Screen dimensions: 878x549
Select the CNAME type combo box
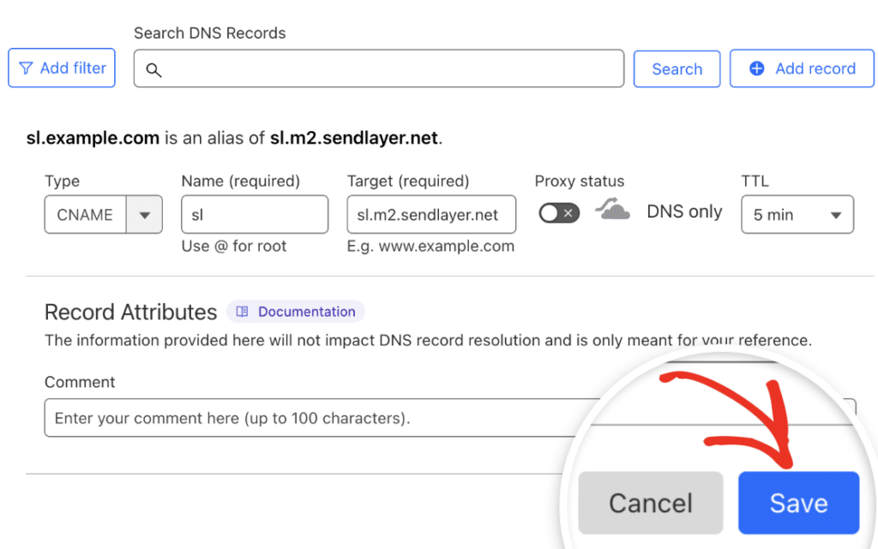click(86, 215)
